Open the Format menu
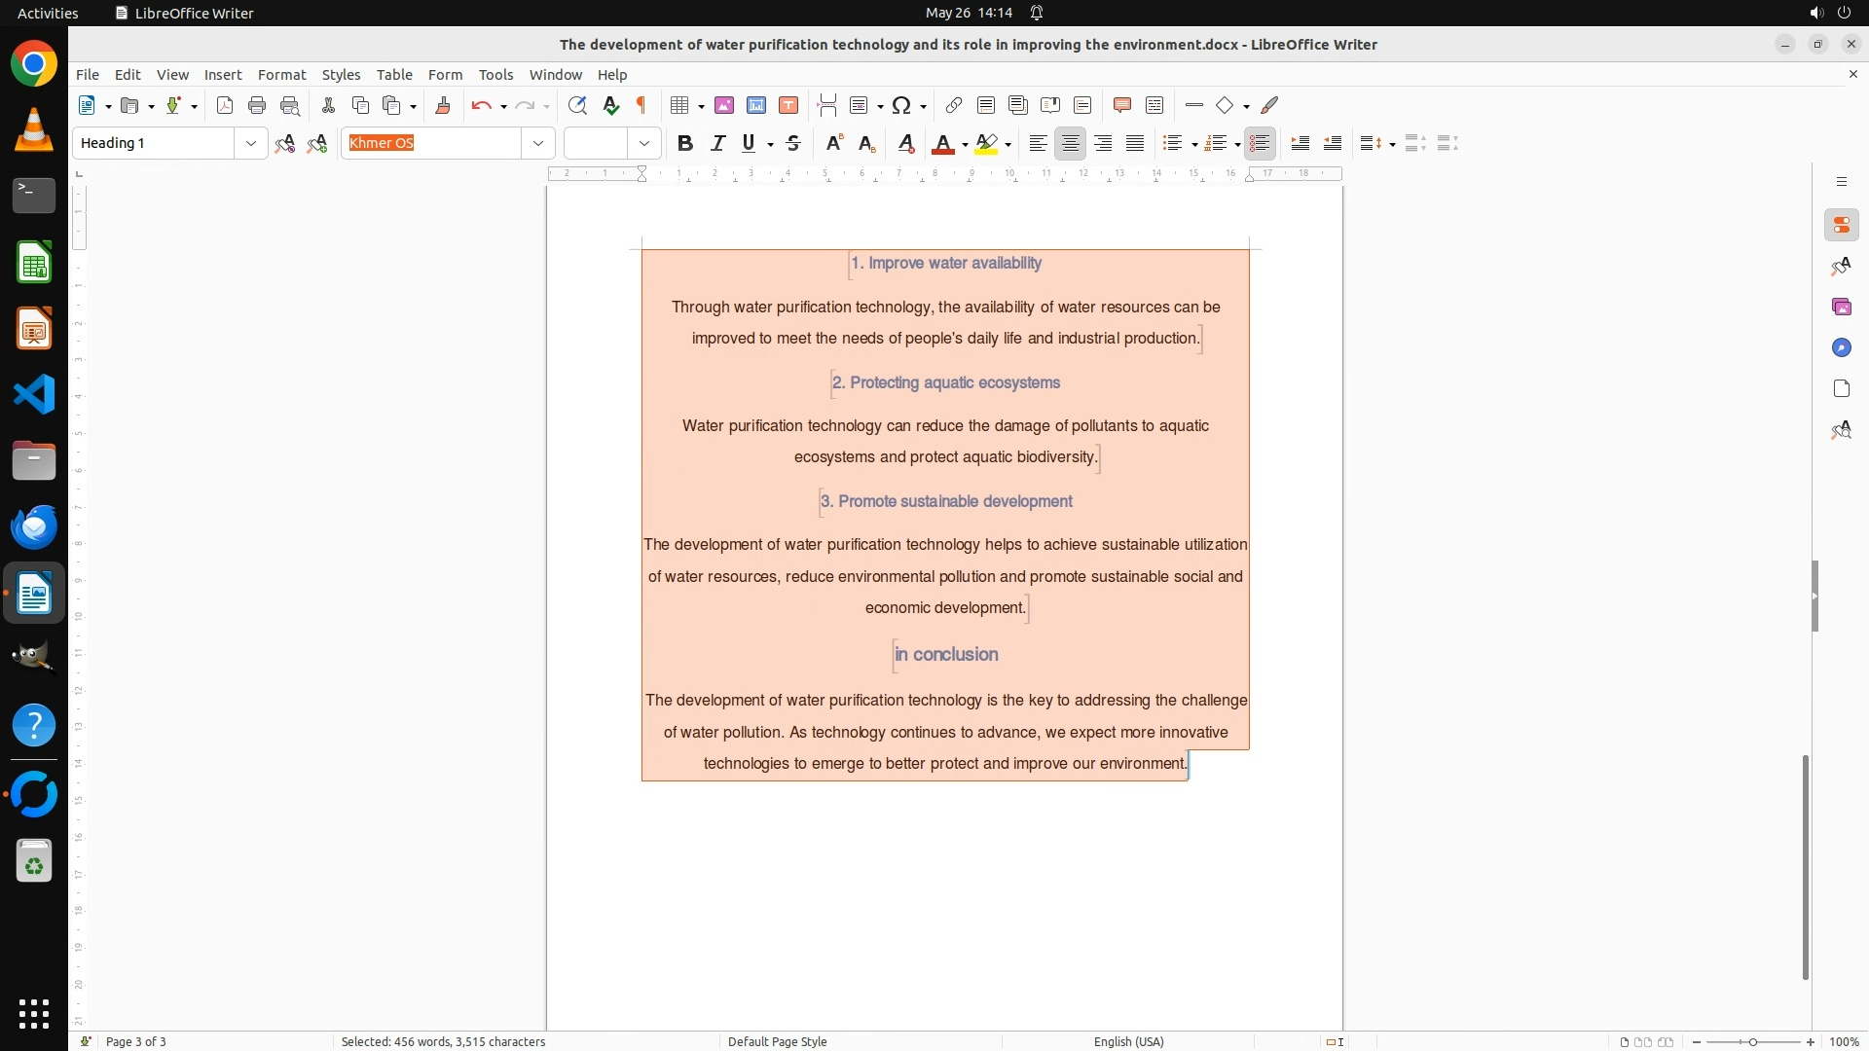This screenshot has width=1869, height=1051. (281, 75)
